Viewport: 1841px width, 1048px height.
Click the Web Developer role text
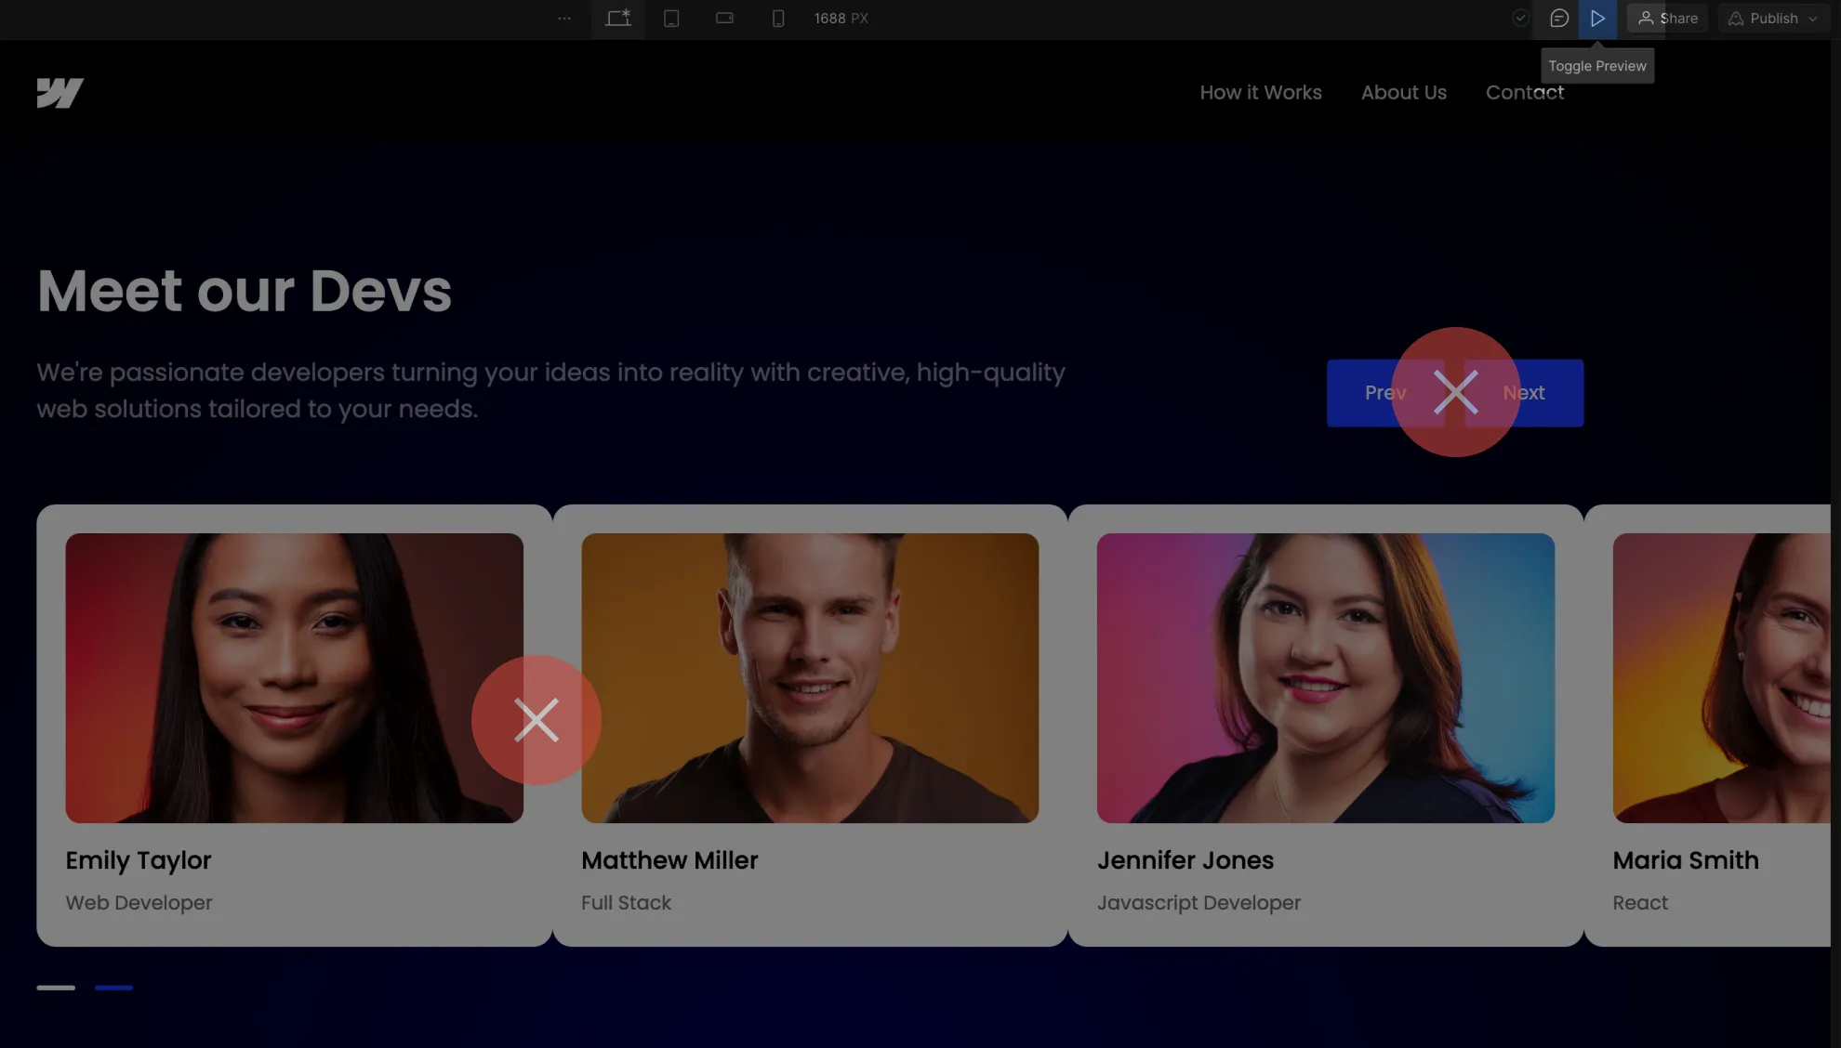pyautogui.click(x=139, y=903)
